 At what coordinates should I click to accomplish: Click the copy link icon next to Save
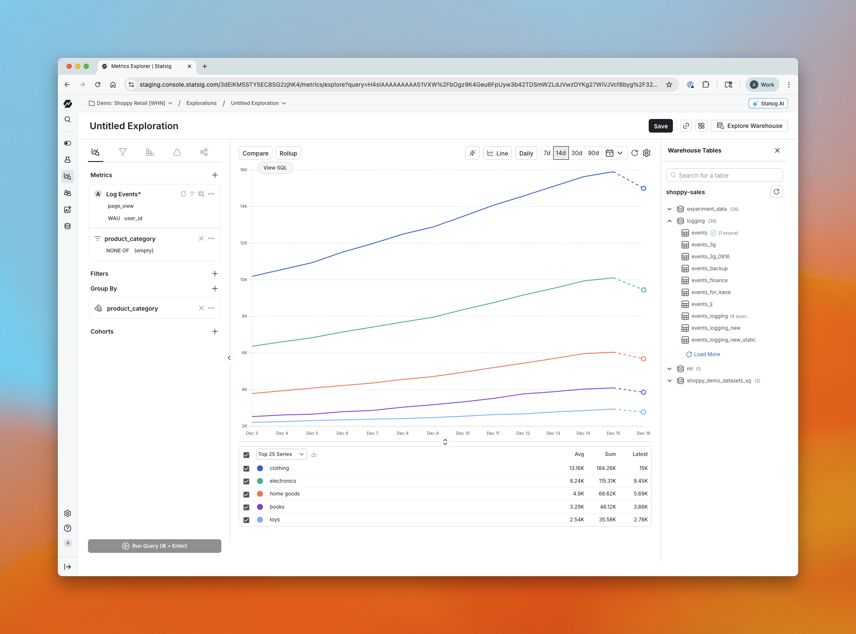[686, 126]
